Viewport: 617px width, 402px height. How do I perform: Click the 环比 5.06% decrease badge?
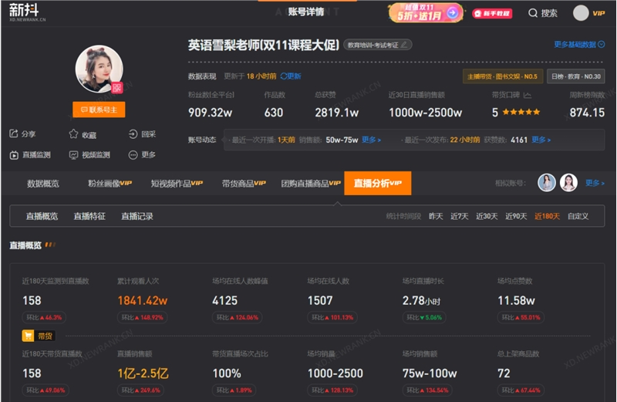pos(423,317)
